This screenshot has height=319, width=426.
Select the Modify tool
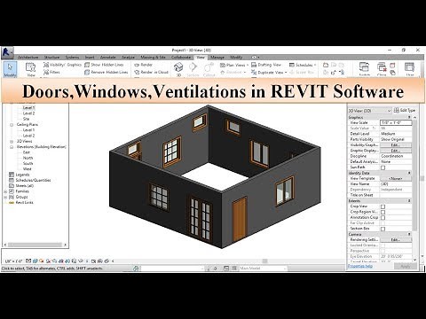tap(10, 70)
